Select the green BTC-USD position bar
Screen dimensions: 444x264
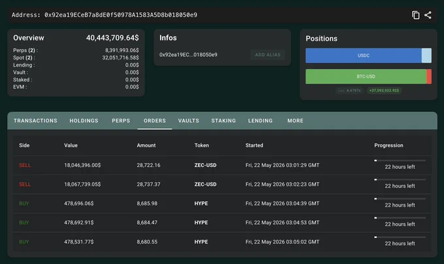tap(366, 76)
